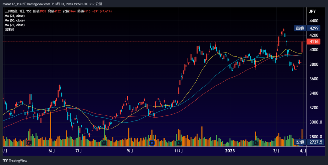The image size is (328, 165).
Task: Click the green E marker above 11月
Action: [x=179, y=143]
